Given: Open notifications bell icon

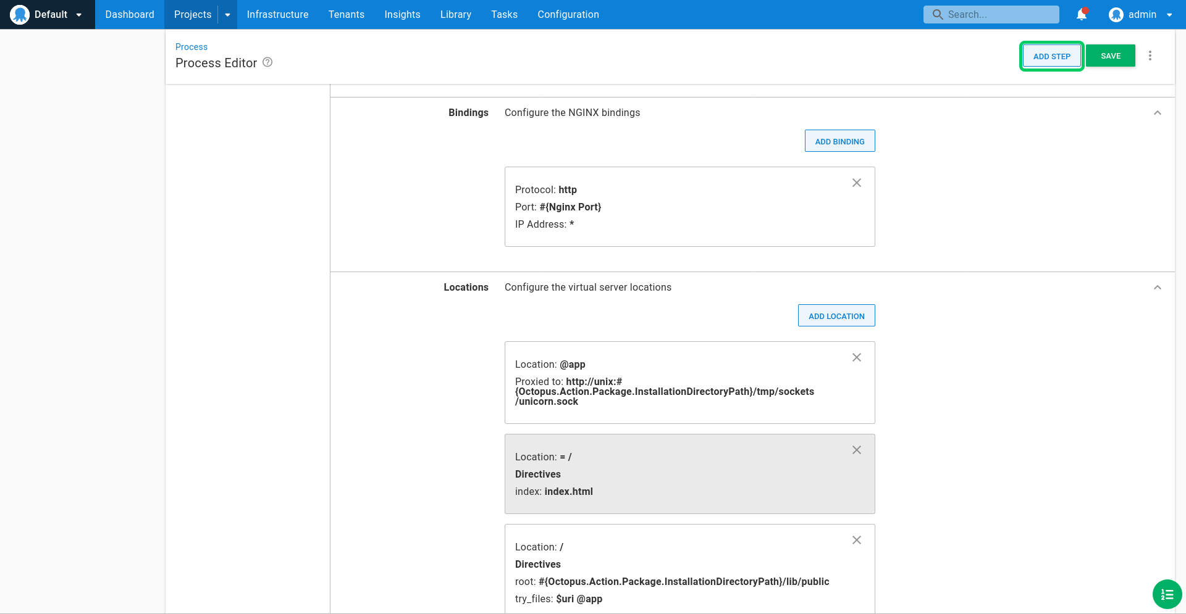Looking at the screenshot, I should tap(1082, 14).
